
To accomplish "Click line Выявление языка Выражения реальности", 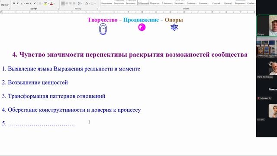I will tap(71, 68).
